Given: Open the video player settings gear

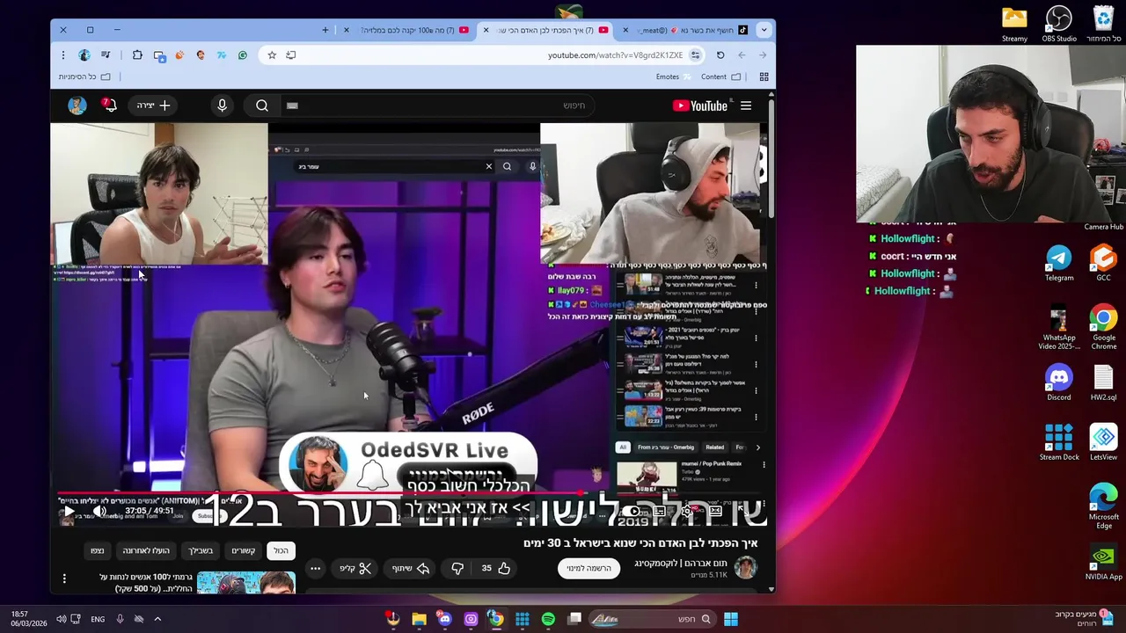Looking at the screenshot, I should coord(687,511).
